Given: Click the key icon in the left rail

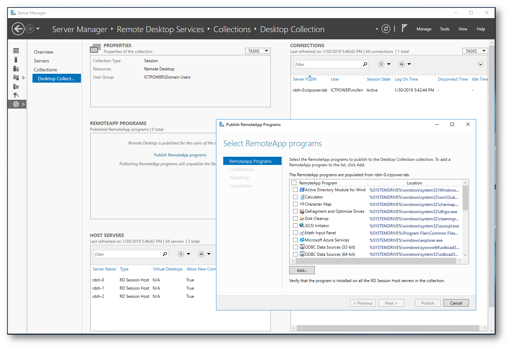Looking at the screenshot, I should pos(16,95).
